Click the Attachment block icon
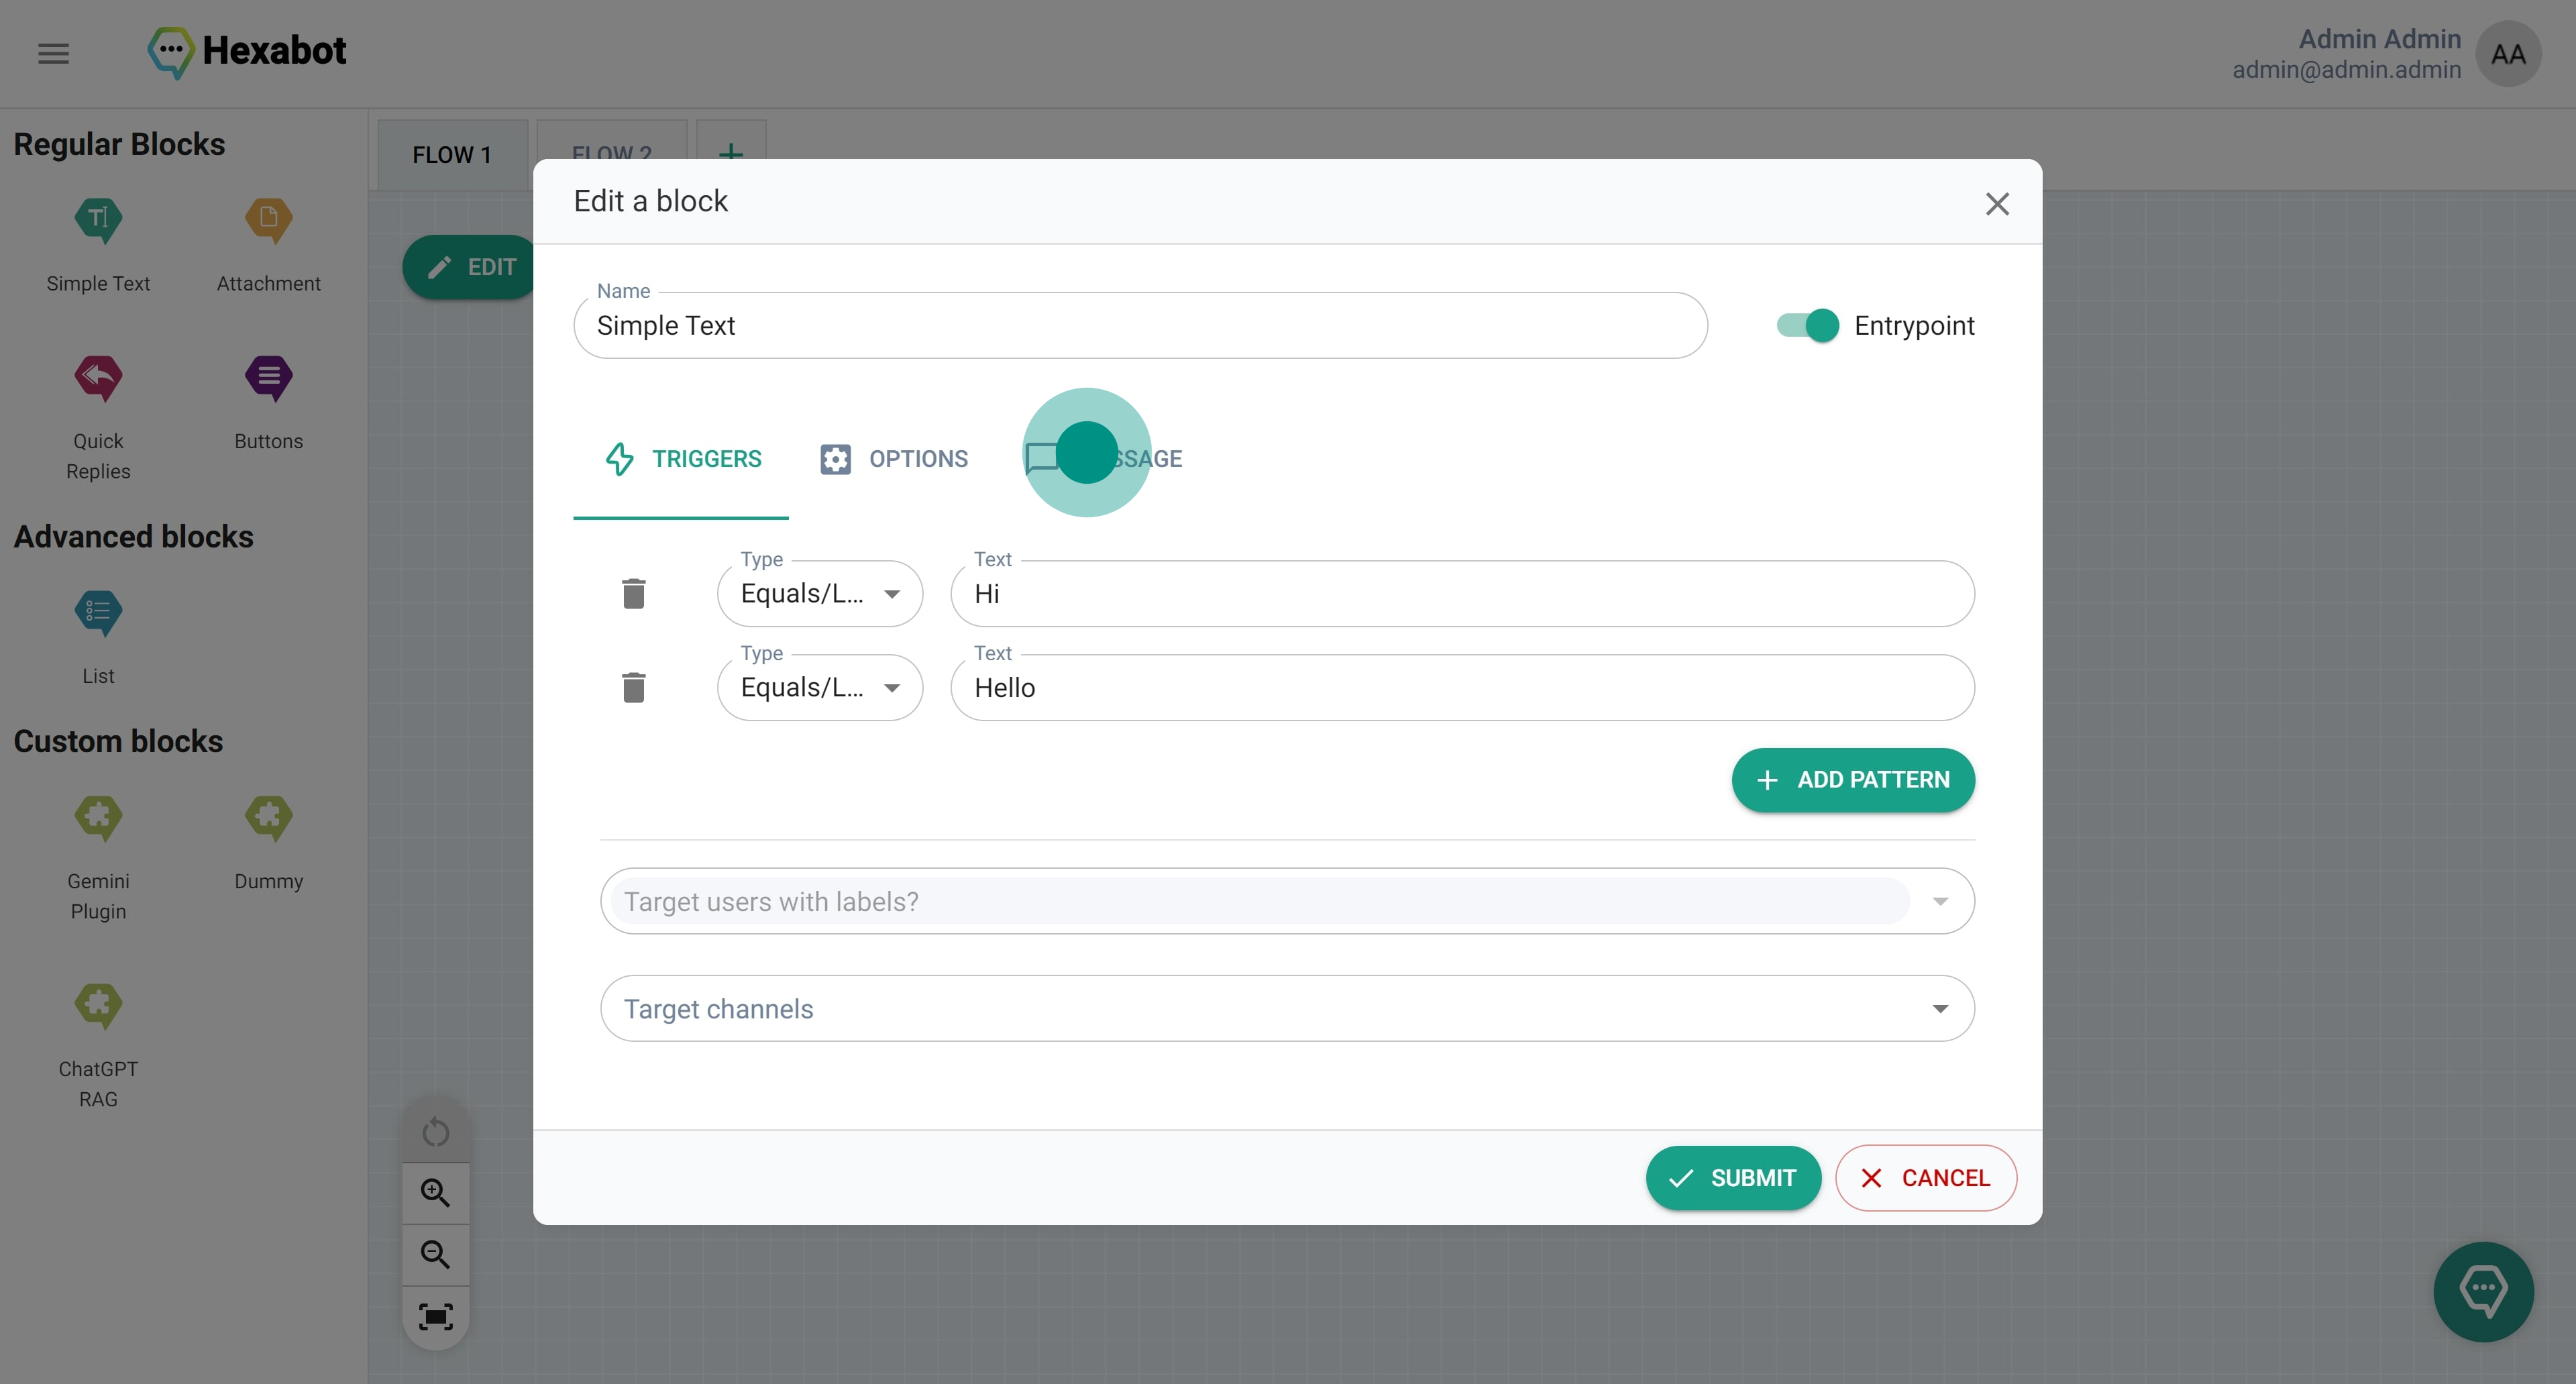Screen dimensions: 2576x1384 click(x=268, y=220)
